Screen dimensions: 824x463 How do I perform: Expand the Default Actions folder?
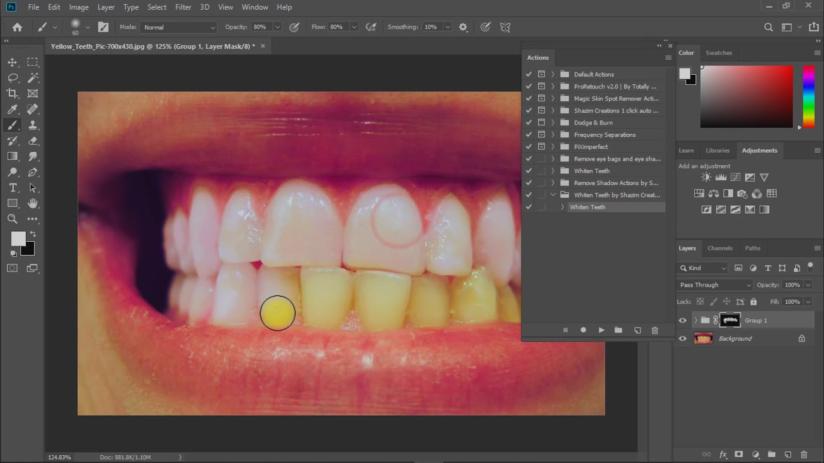(x=553, y=74)
